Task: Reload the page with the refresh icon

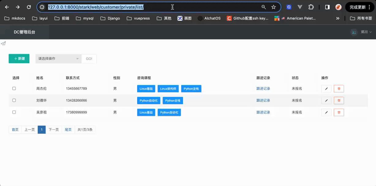Action: 29,7
